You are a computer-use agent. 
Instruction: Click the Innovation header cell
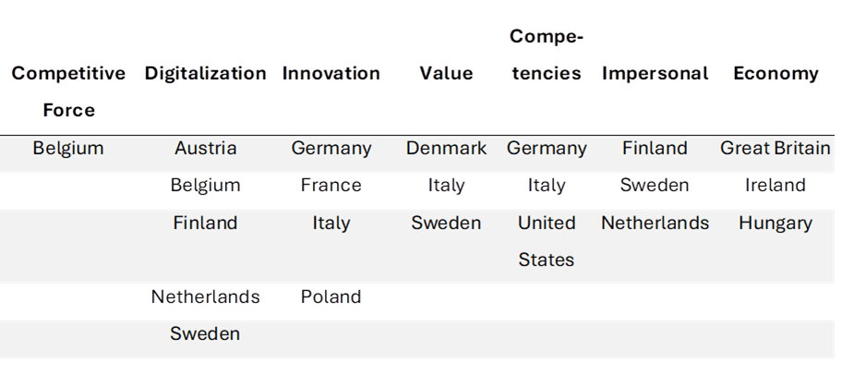tap(331, 73)
